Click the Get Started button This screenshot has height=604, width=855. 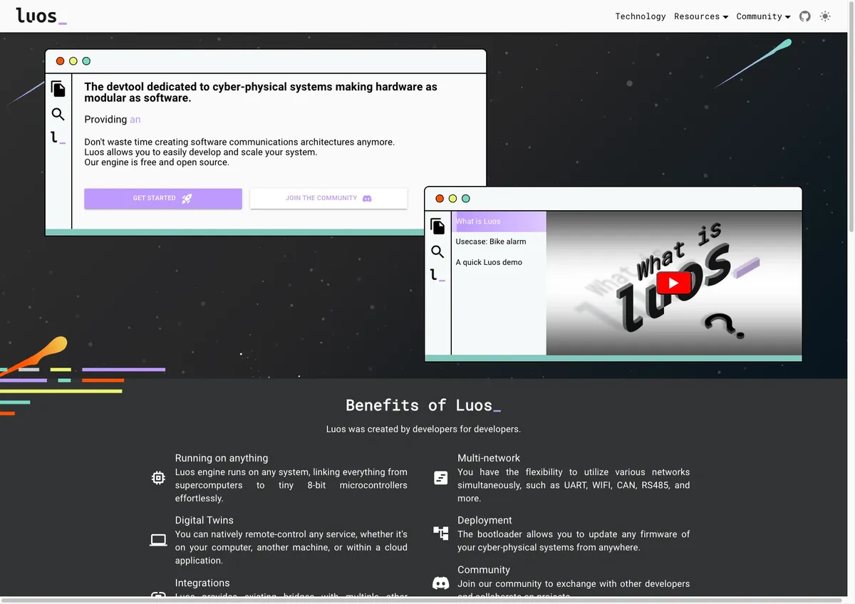point(163,199)
